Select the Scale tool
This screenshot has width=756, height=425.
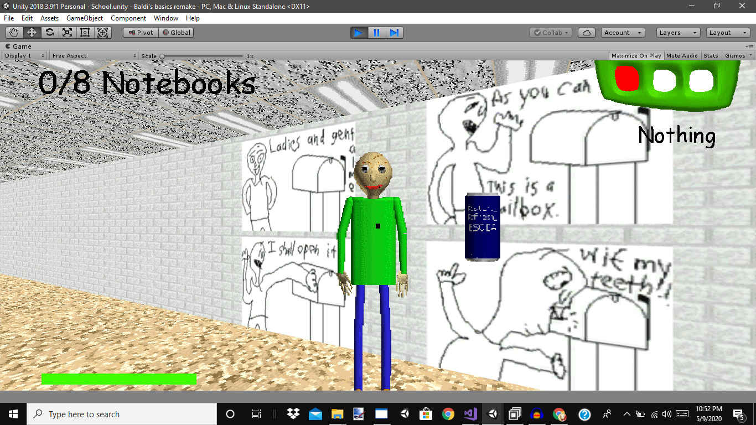[67, 32]
